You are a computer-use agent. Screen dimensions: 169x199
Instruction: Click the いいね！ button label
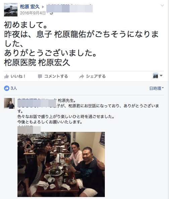point(18,77)
